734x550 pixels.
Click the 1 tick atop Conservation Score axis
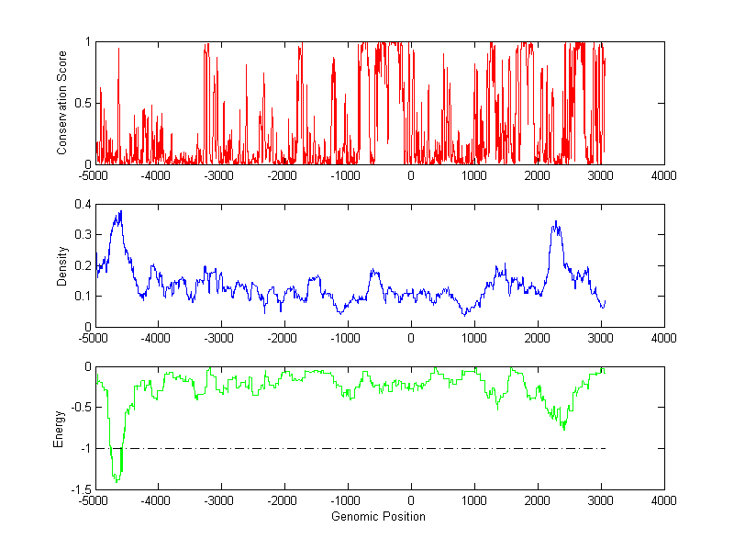86,42
